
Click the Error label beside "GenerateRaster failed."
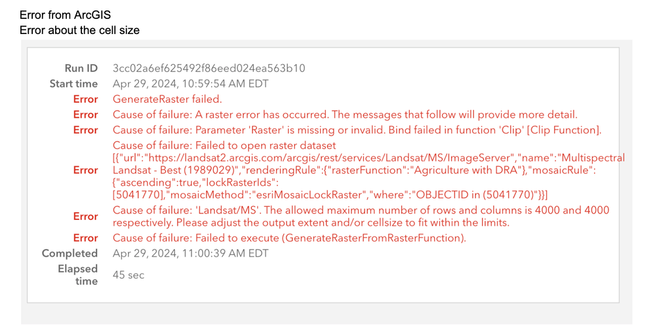[85, 100]
